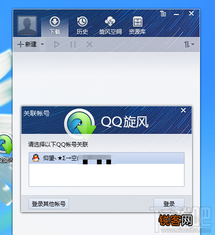Viewport: 215px width, 235px height.
Task: Open the sort order dropdown
Action: tap(189, 44)
